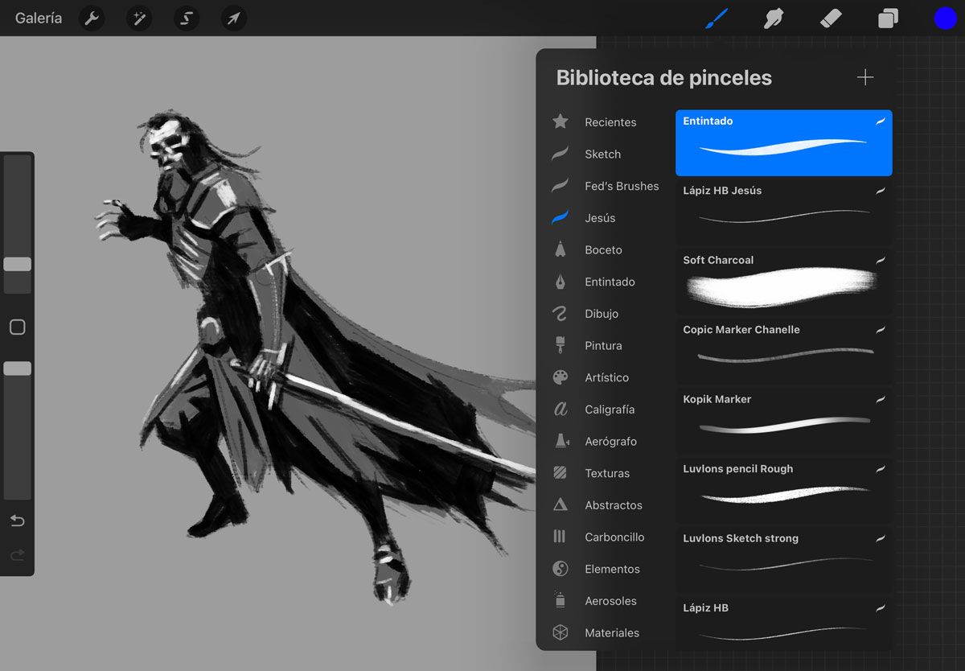Choose the Lápiz HB brush
Image resolution: width=965 pixels, height=671 pixels.
784,624
